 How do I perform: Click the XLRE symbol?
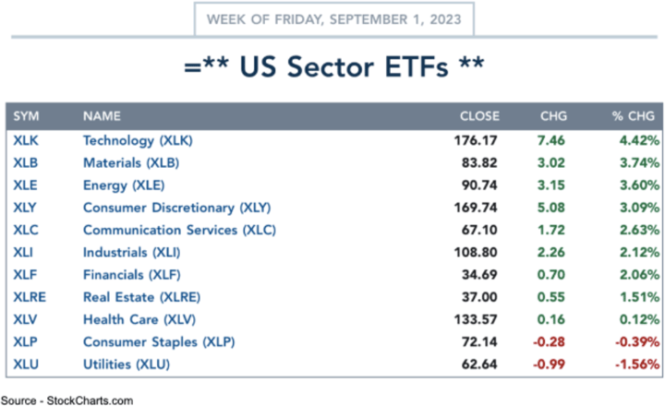pyautogui.click(x=28, y=296)
